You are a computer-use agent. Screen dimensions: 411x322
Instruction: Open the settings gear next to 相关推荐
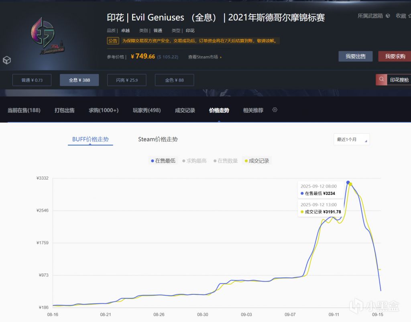(x=275, y=109)
